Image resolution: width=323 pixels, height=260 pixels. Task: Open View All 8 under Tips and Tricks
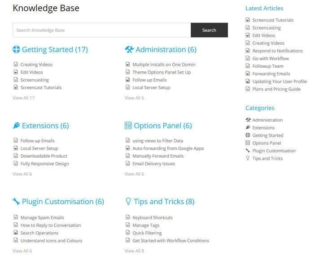pos(134,251)
